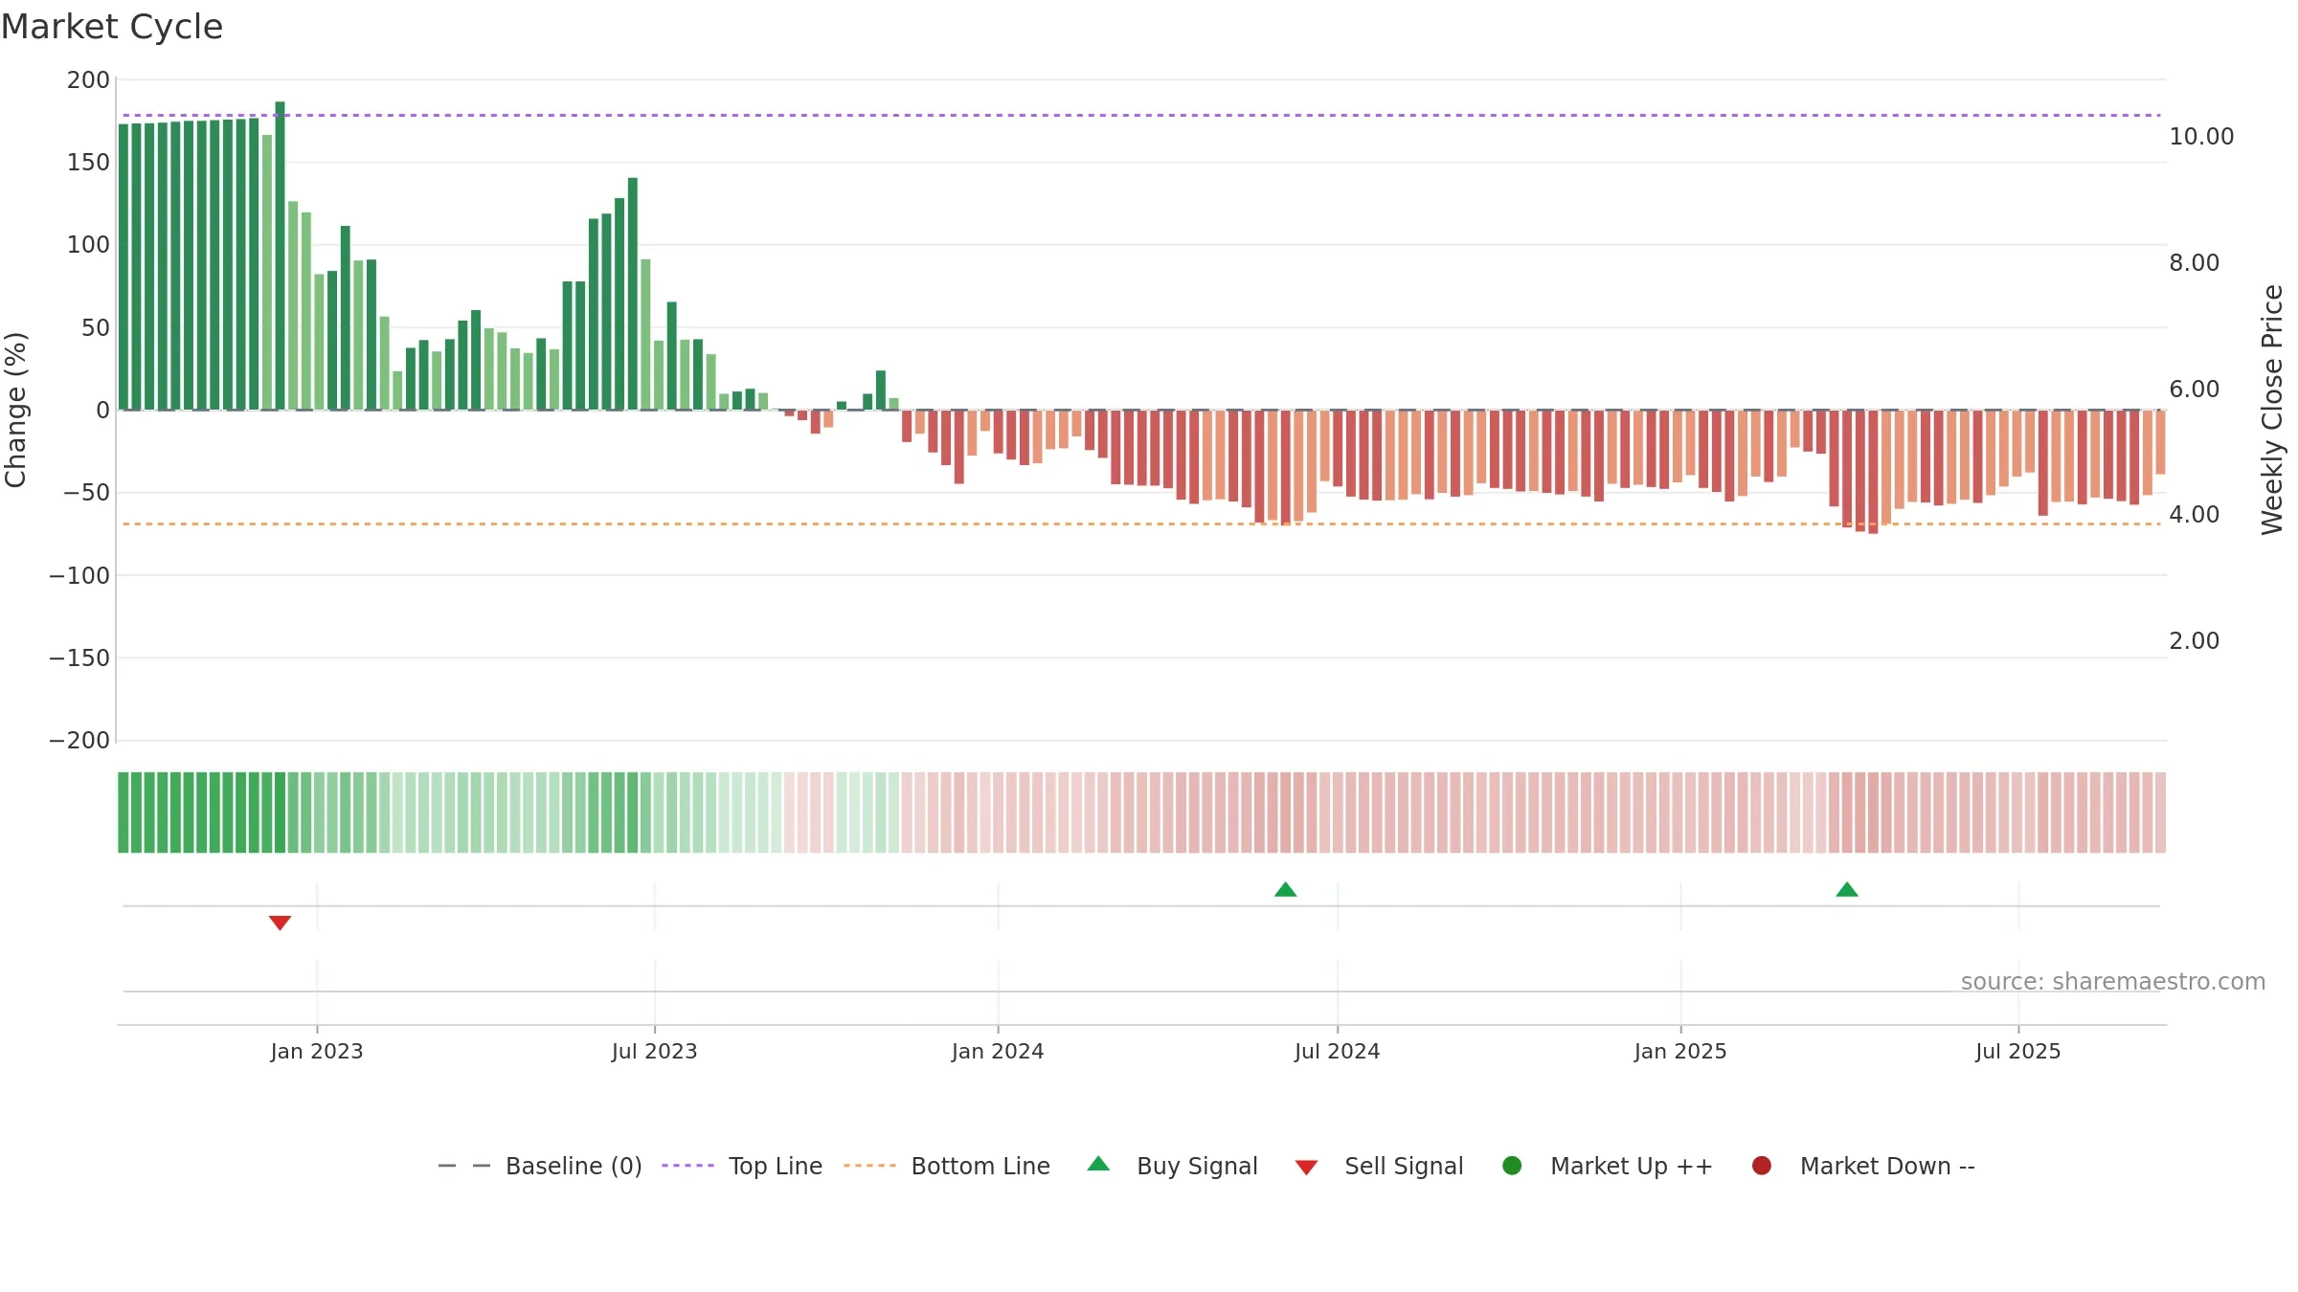Click the green Market Up circle in legend
The width and height of the screenshot is (2298, 1292).
tap(1512, 1166)
